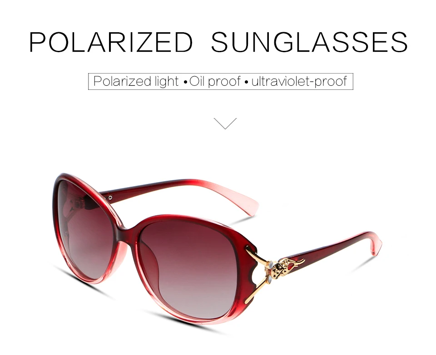Select the word POLARIZED in the heading
The width and height of the screenshot is (436, 355).
(x=111, y=42)
